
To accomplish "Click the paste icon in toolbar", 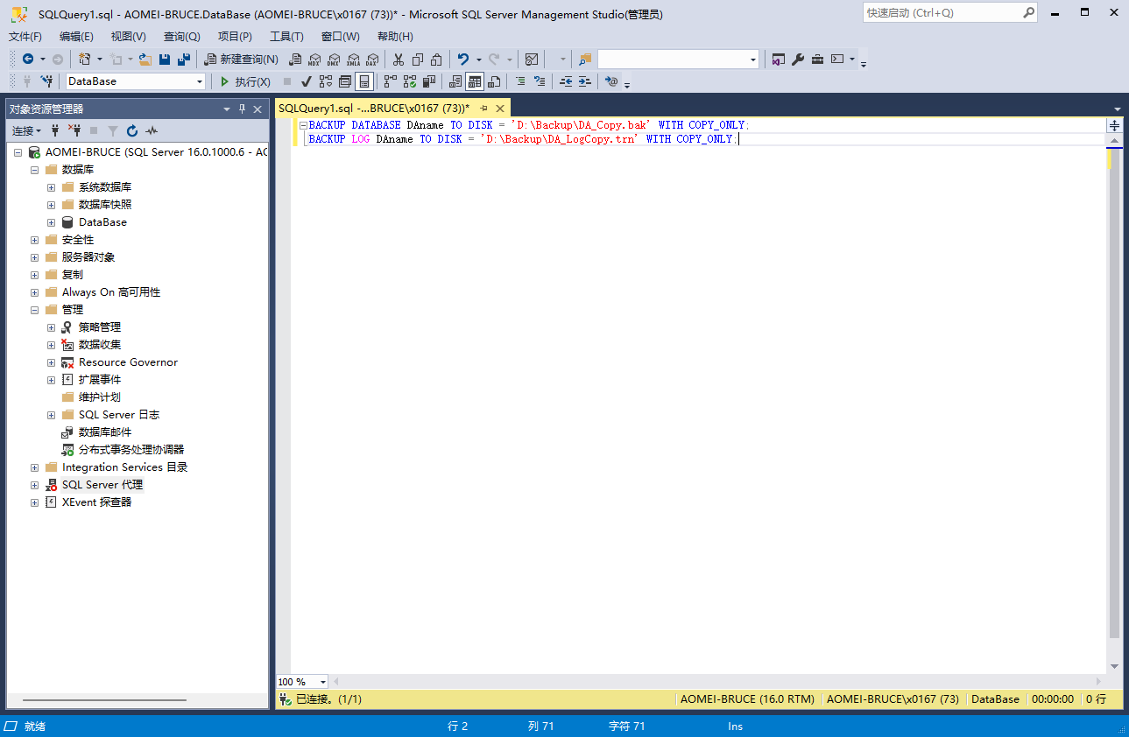I will tap(436, 59).
